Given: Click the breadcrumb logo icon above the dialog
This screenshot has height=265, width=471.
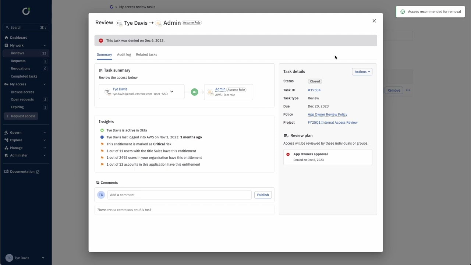Looking at the screenshot, I should point(111,7).
